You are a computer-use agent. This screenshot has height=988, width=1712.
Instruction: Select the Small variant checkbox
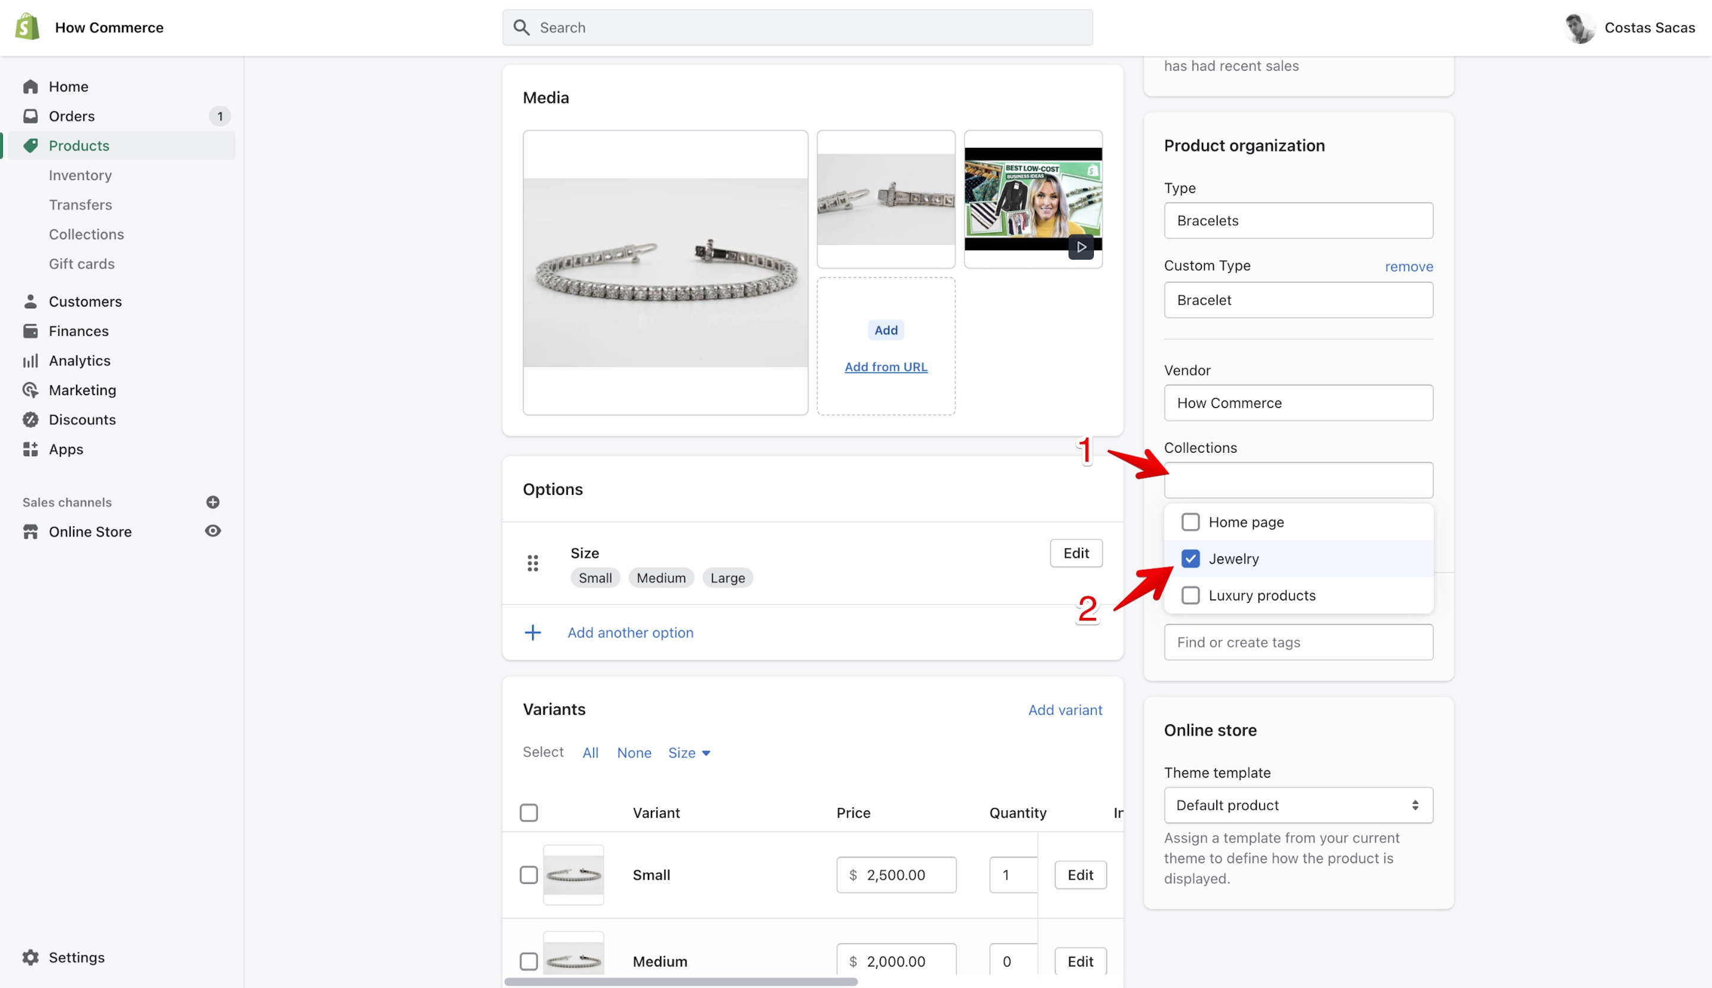pyautogui.click(x=529, y=875)
